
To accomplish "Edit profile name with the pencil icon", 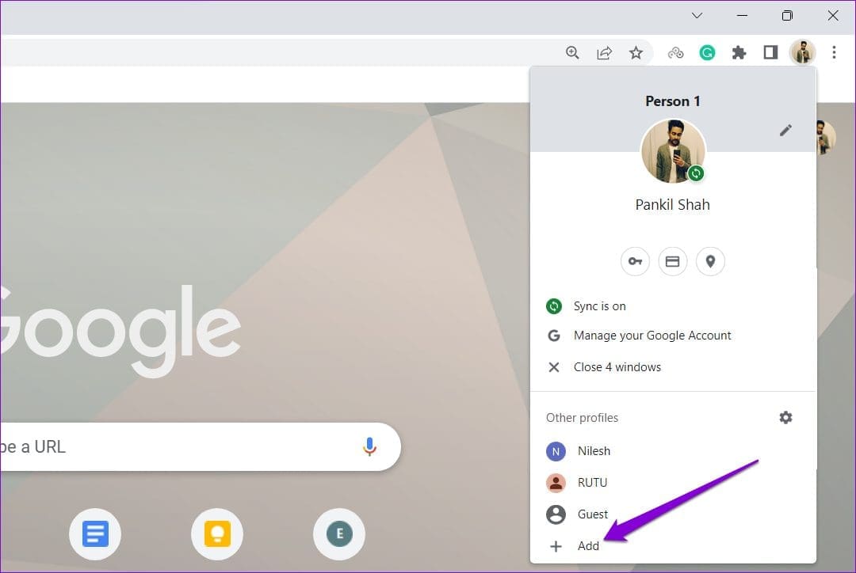I will pos(785,130).
